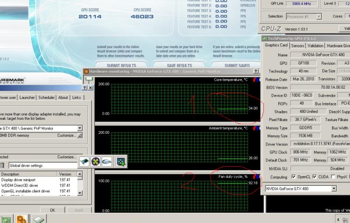Click Validate button in CPU-Z
Screen dimensions: 350x223
[x=345, y=28]
